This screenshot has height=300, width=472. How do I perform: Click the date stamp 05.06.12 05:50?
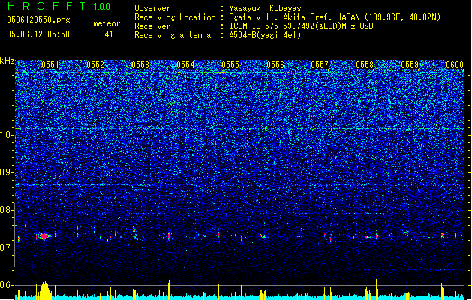38,34
